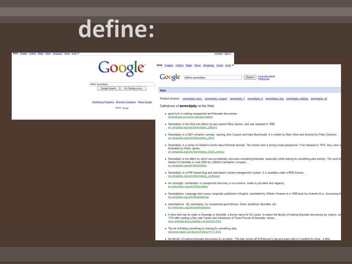Switch to Images on results page
352x264 pixels.
169,65
